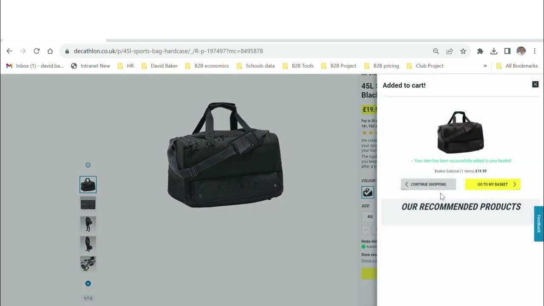
Task: Click the browser forward arrow
Action: click(23, 51)
